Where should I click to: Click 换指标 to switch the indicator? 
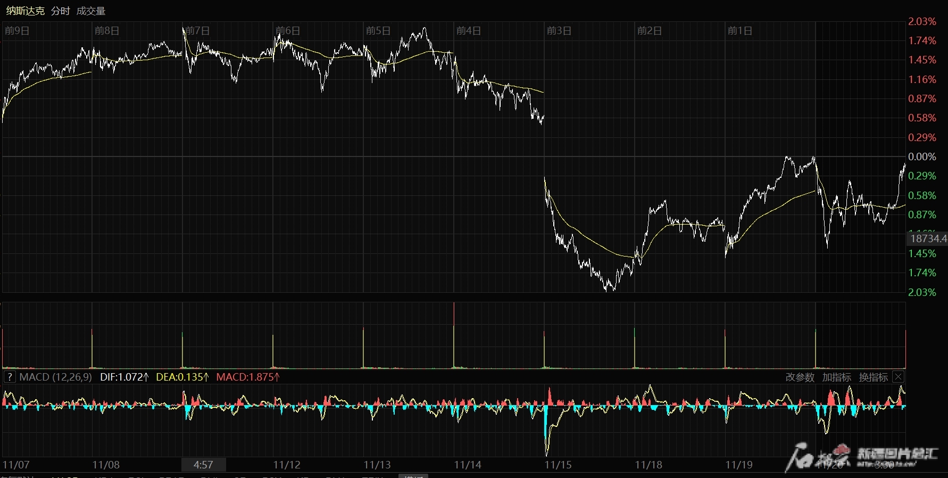pyautogui.click(x=874, y=377)
